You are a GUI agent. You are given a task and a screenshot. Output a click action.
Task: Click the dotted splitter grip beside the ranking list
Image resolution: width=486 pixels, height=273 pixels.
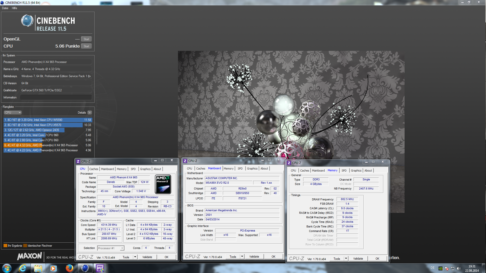[x=97, y=137]
